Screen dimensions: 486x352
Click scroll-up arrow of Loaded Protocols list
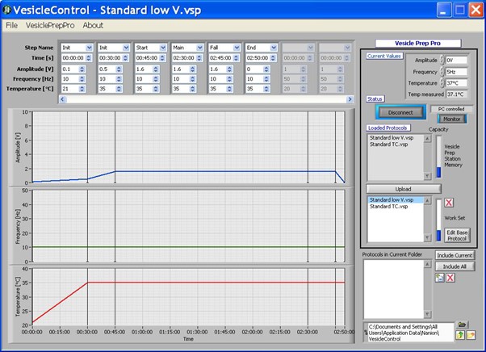[427, 139]
